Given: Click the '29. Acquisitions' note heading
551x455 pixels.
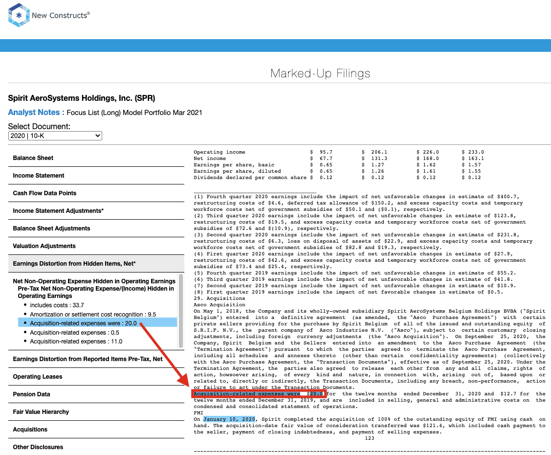Looking at the screenshot, I should coord(219,298).
